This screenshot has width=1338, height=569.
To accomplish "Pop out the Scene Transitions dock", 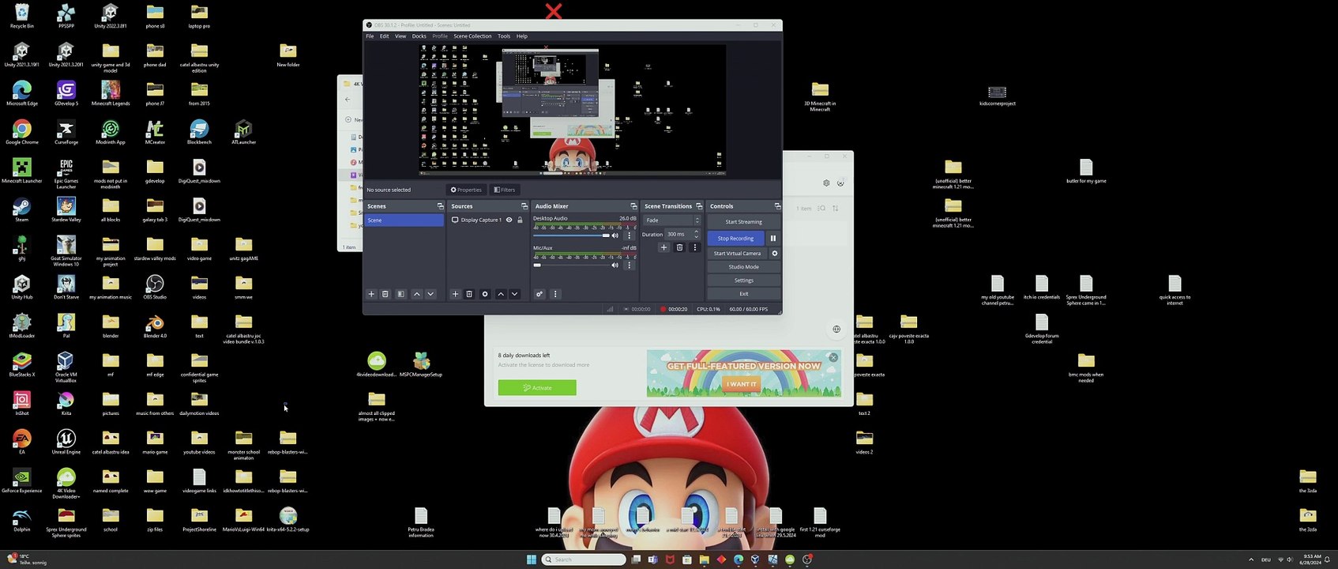I will coord(699,206).
